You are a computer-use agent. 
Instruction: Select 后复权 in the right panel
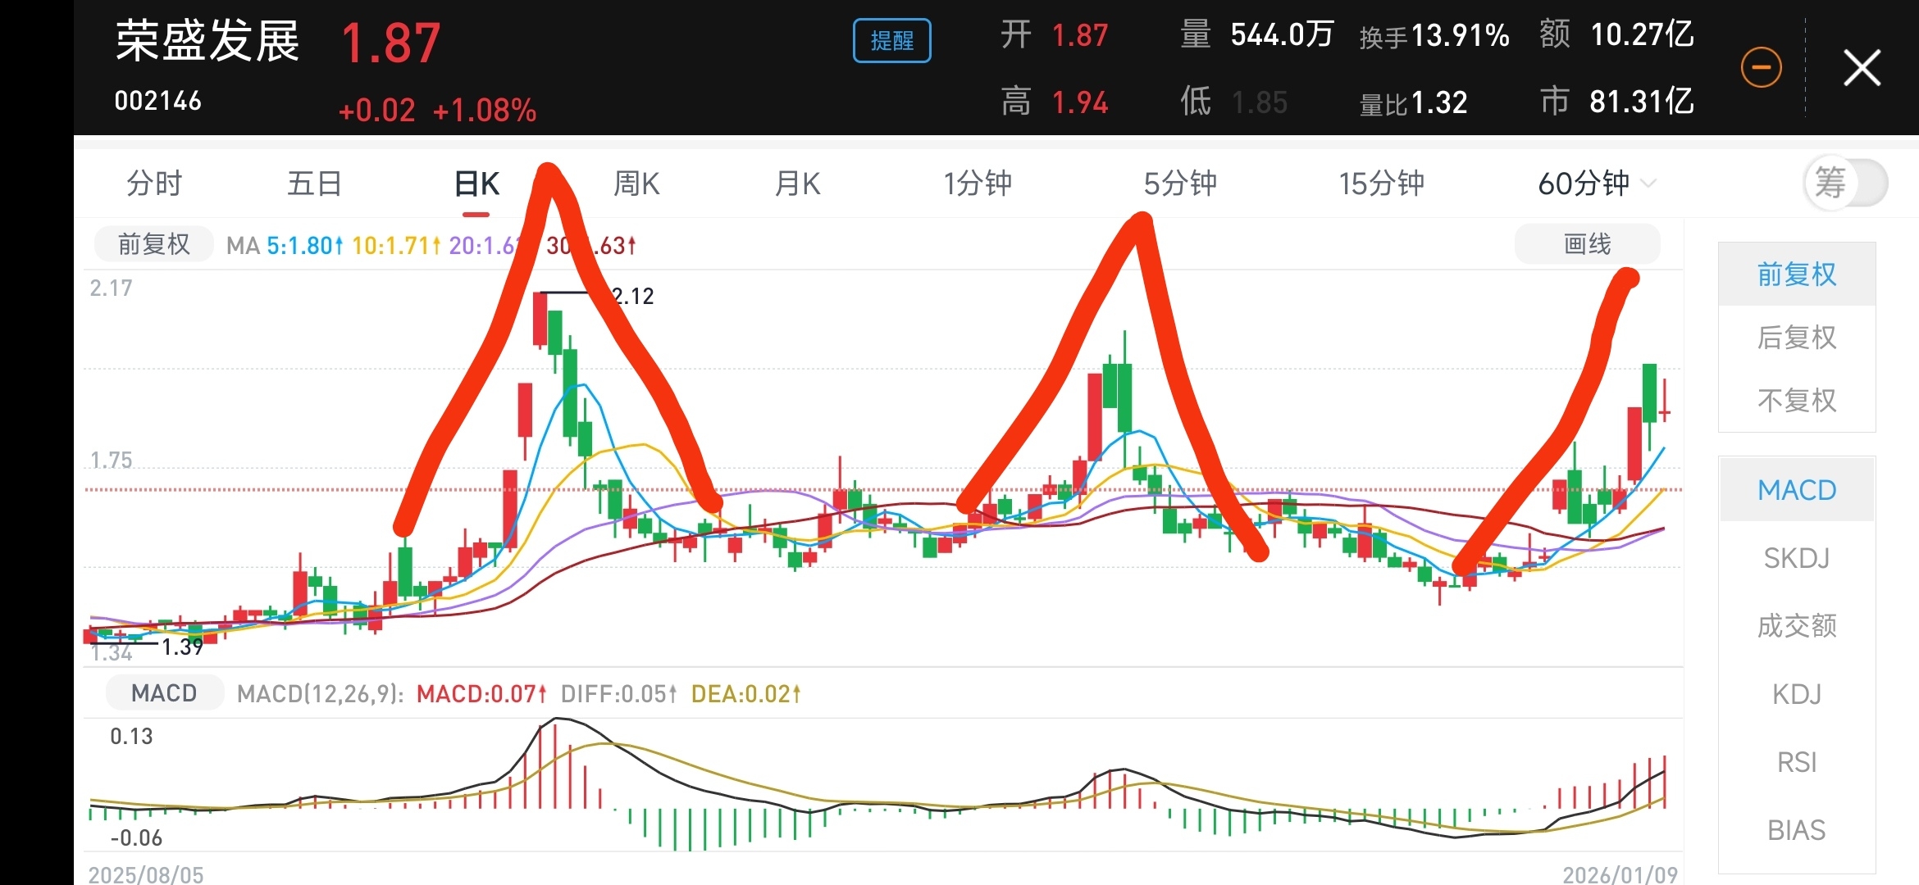(x=1796, y=338)
